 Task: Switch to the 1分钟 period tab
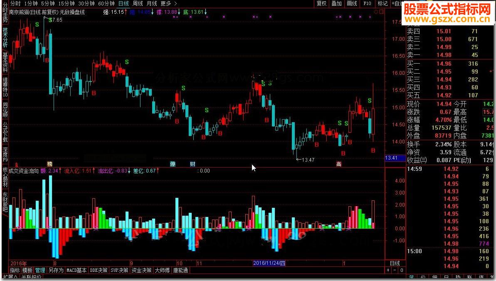point(31,3)
